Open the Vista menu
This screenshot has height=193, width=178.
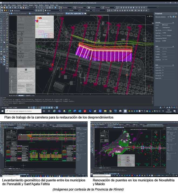click(x=9, y=5)
